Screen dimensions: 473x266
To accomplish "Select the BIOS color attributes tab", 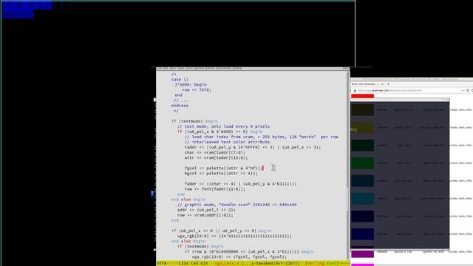I will [366, 84].
